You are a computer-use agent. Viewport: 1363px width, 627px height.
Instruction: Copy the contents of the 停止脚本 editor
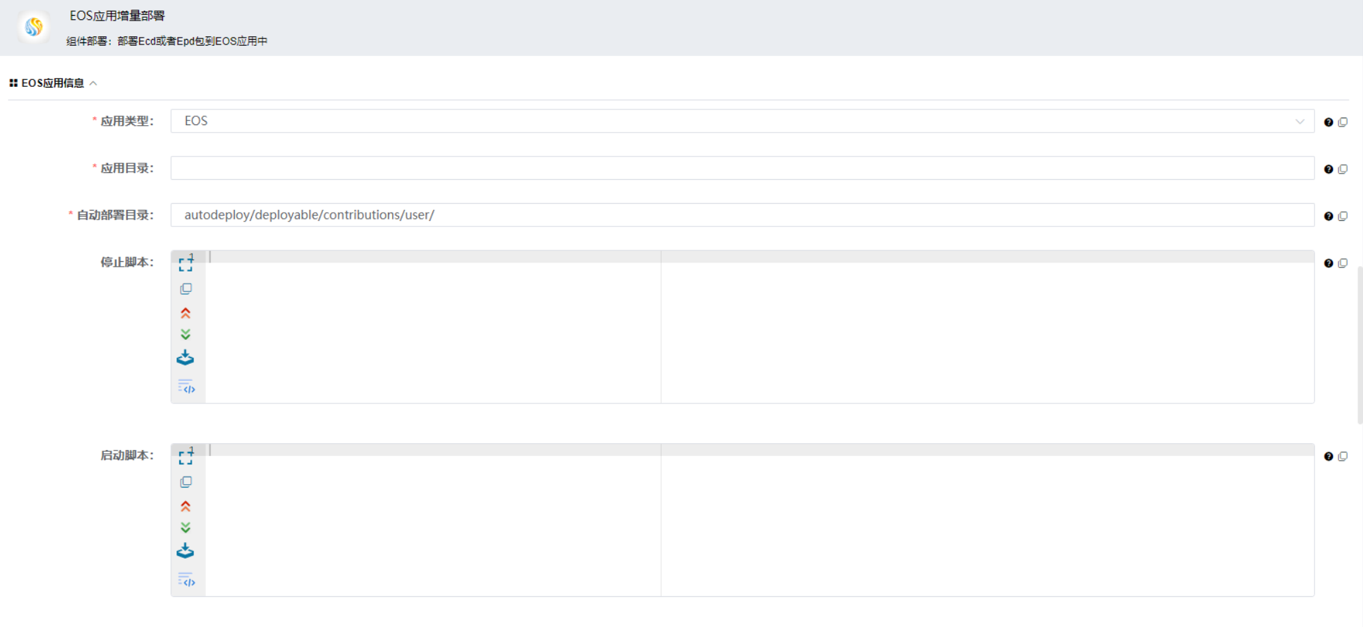point(185,288)
